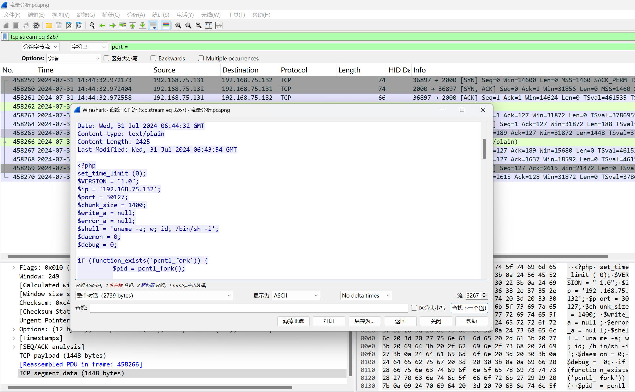This screenshot has height=392, width=635.
Task: Click the 另存为... button
Action: pyautogui.click(x=364, y=321)
